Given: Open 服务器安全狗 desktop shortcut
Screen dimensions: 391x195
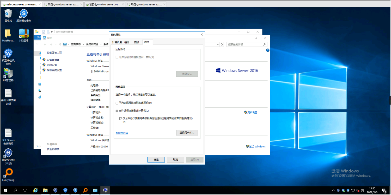Looking at the screenshot, I should point(24,16).
